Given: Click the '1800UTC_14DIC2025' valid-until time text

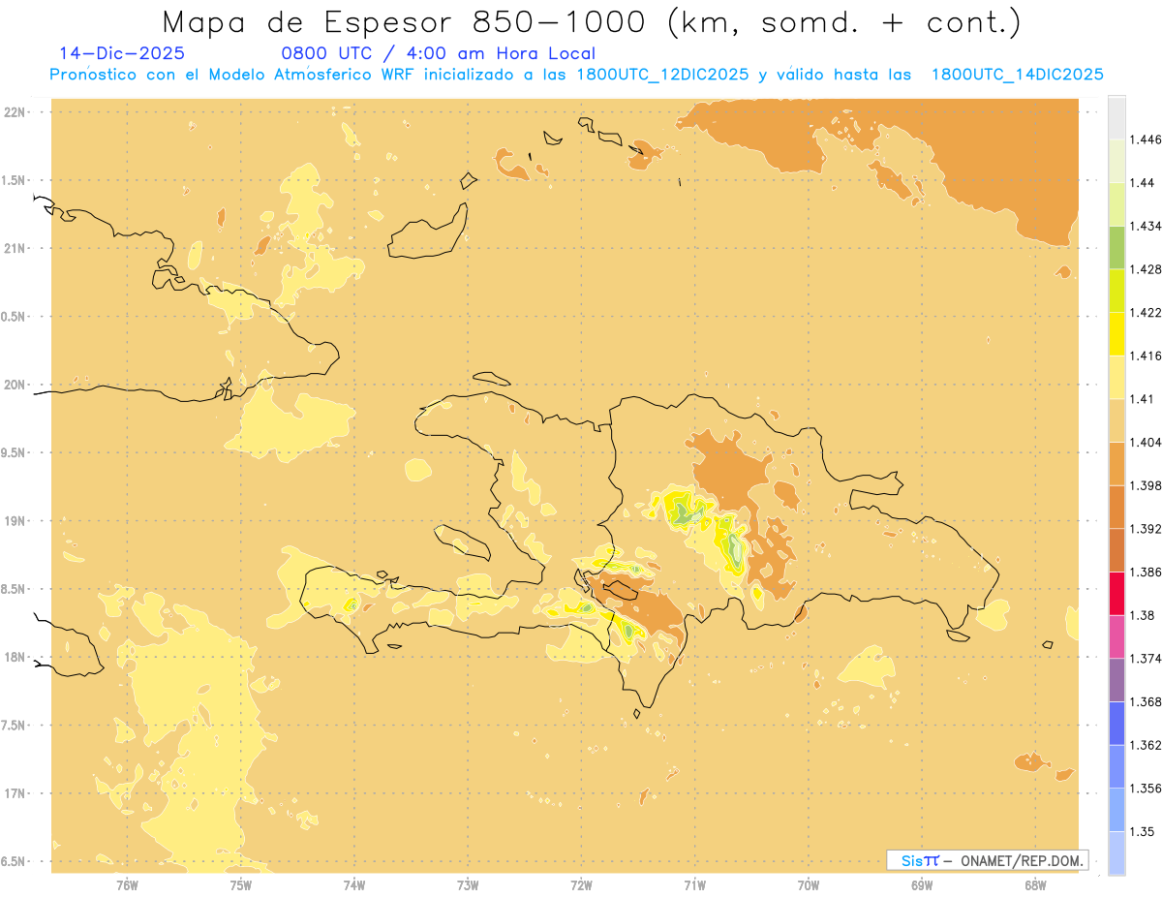Looking at the screenshot, I should (x=1017, y=75).
